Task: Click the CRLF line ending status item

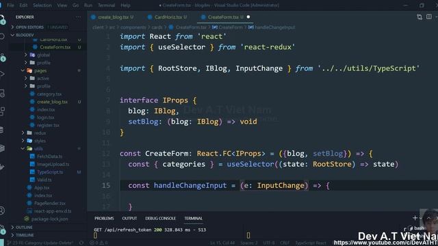Action: pyautogui.click(x=285, y=243)
